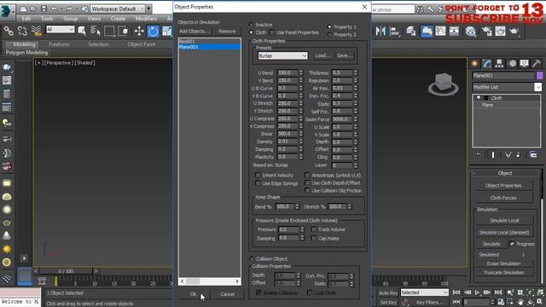Switch to the Freeform ribbon tab
Screen dimensions: 546x307
coord(59,44)
